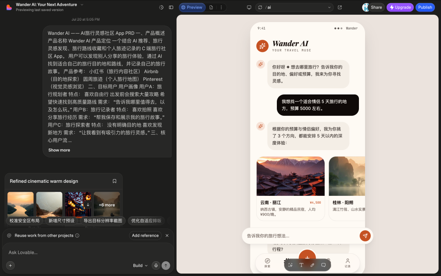
Task: Expand the /ai route dropdown
Action: tap(329, 7)
